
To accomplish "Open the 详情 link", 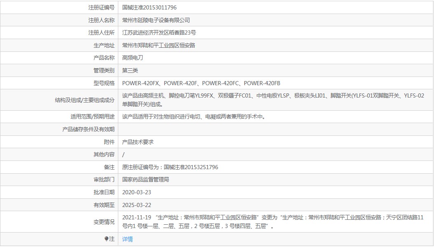I will (x=127, y=239).
